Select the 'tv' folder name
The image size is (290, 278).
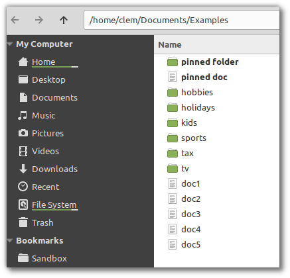(185, 169)
